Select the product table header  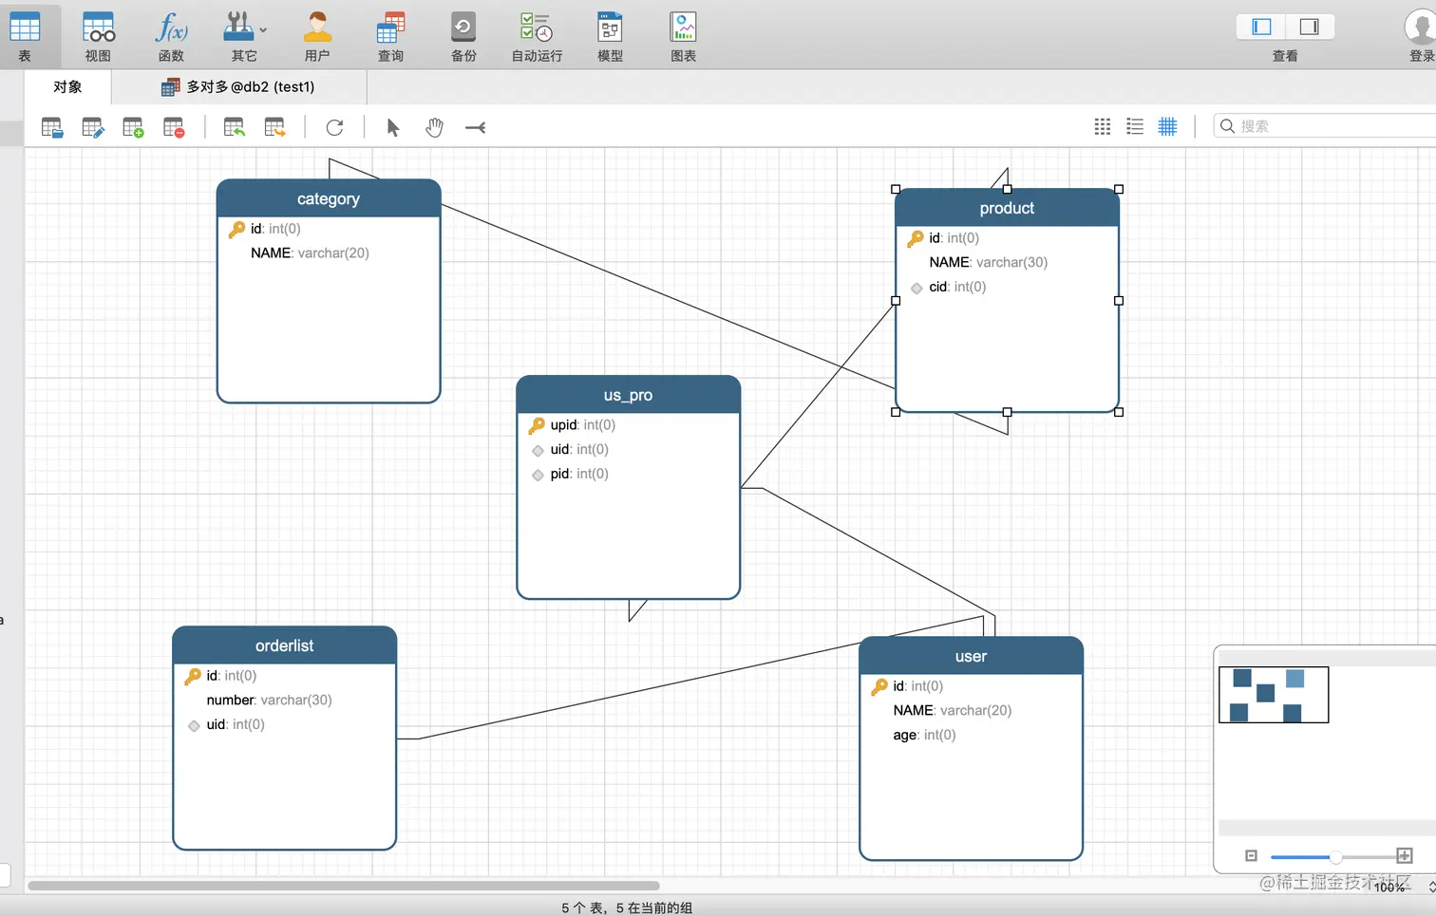click(x=1007, y=208)
